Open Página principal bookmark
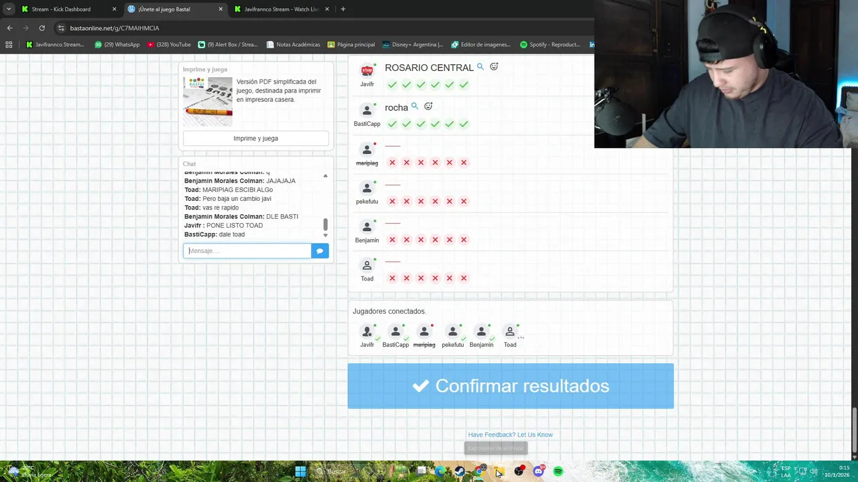 point(351,45)
